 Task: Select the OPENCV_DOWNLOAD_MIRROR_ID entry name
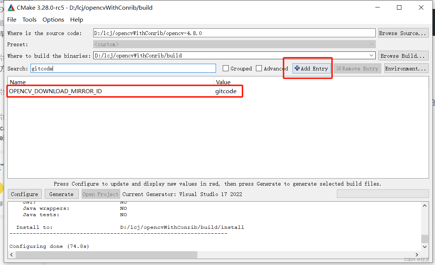(56, 91)
